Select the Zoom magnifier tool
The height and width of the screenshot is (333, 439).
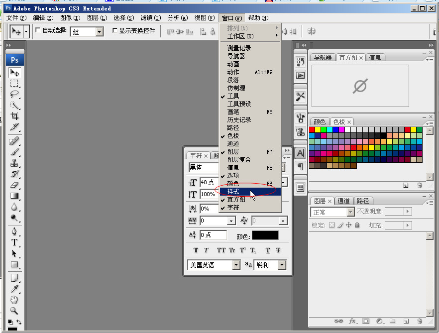[x=14, y=311]
